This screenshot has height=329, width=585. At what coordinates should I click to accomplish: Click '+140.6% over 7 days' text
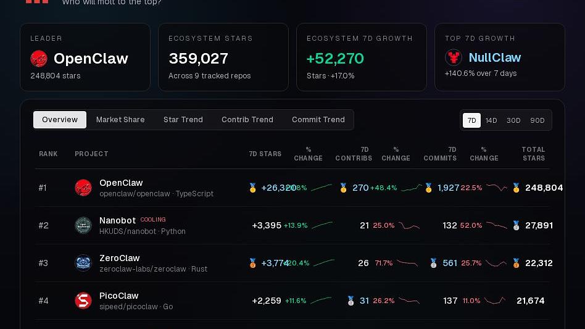point(481,73)
